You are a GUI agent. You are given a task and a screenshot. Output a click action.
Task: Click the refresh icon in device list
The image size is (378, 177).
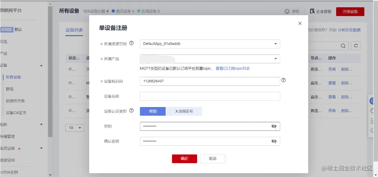(x=356, y=46)
